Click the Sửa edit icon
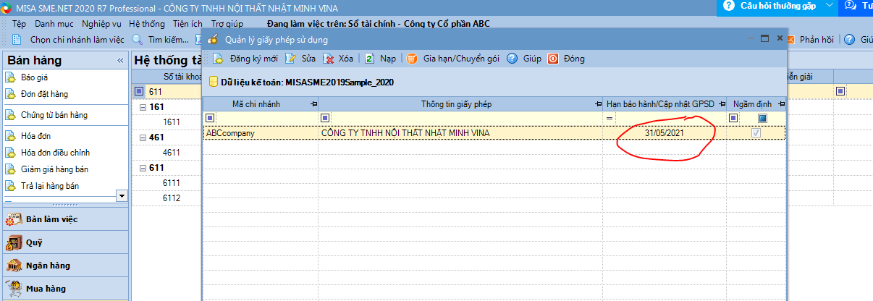This screenshot has width=873, height=301. pos(291,59)
